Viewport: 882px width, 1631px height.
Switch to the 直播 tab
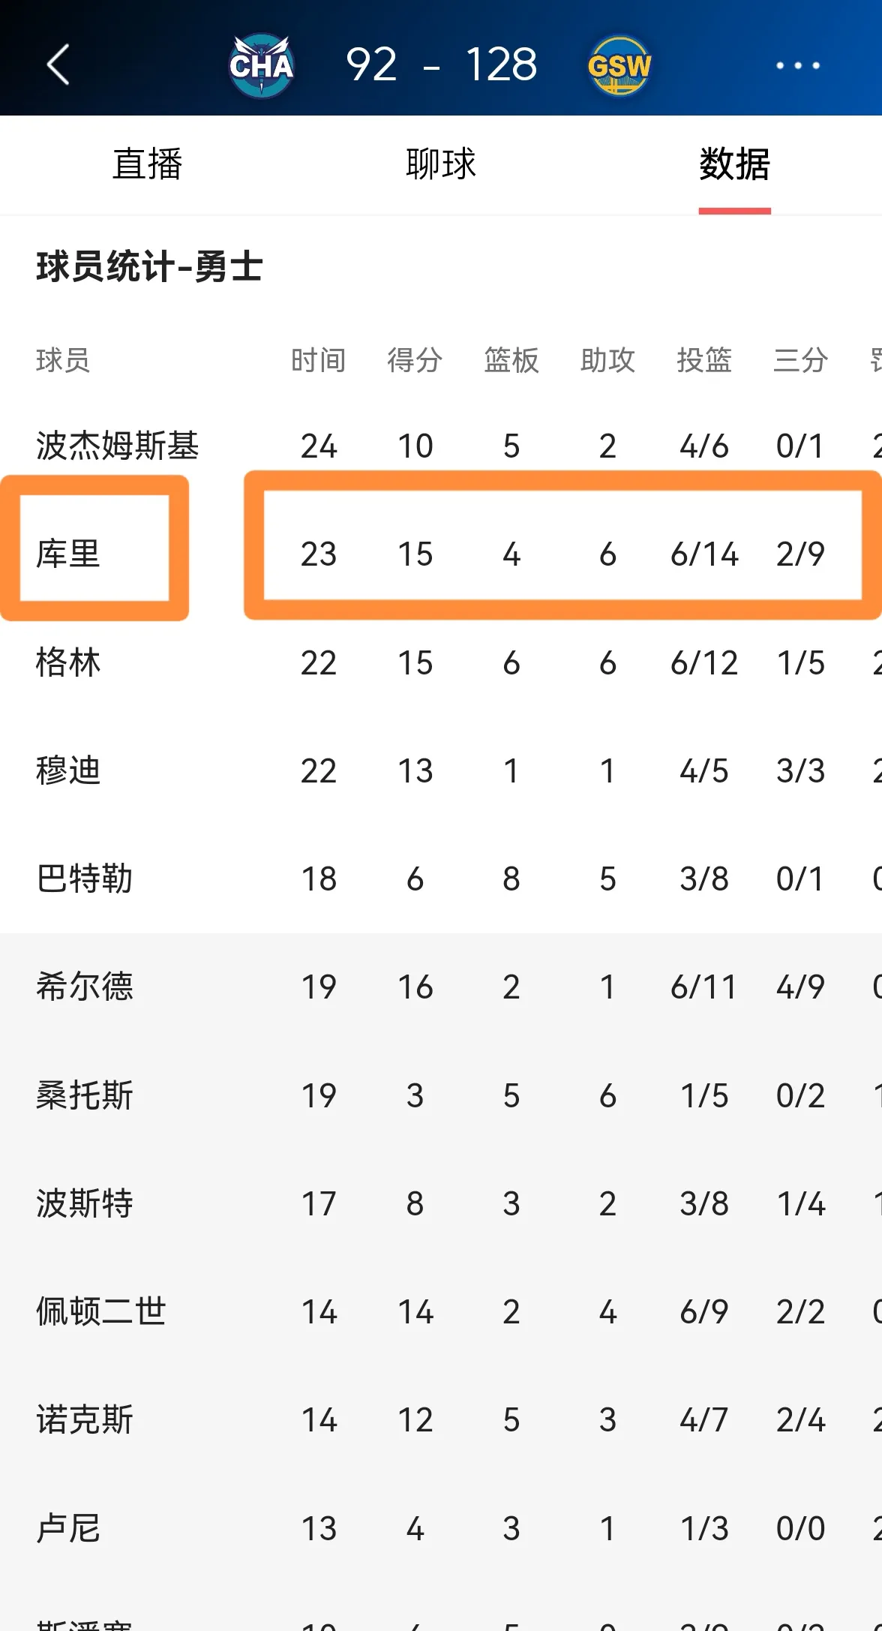coord(147,165)
